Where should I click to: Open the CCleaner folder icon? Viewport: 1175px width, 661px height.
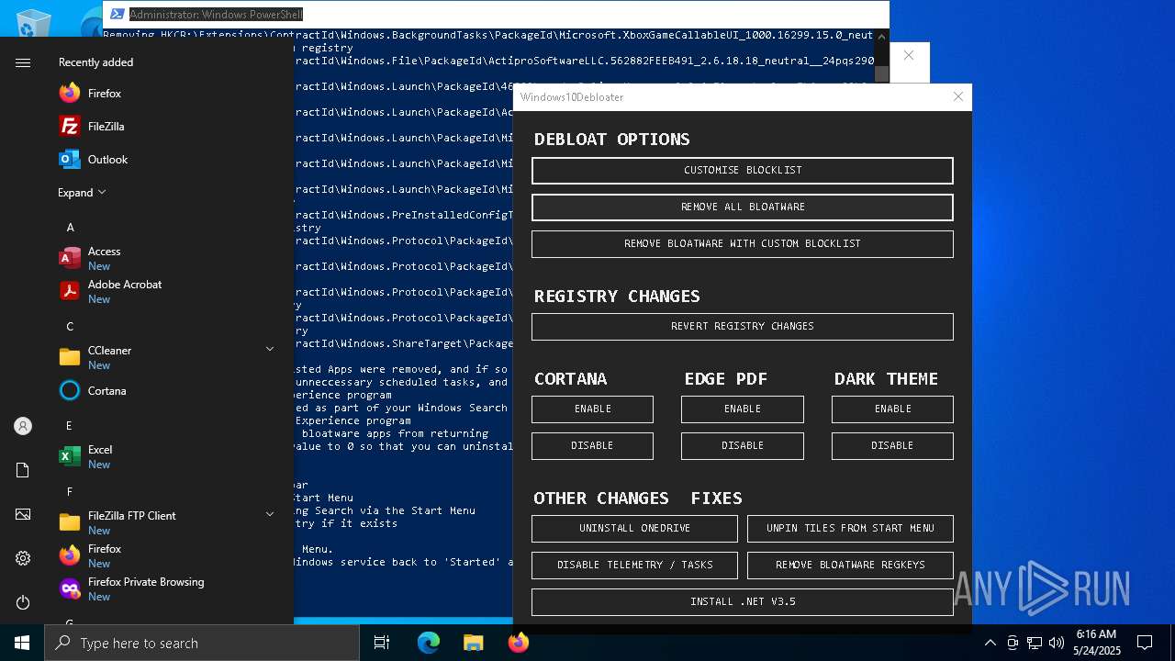[x=70, y=357]
